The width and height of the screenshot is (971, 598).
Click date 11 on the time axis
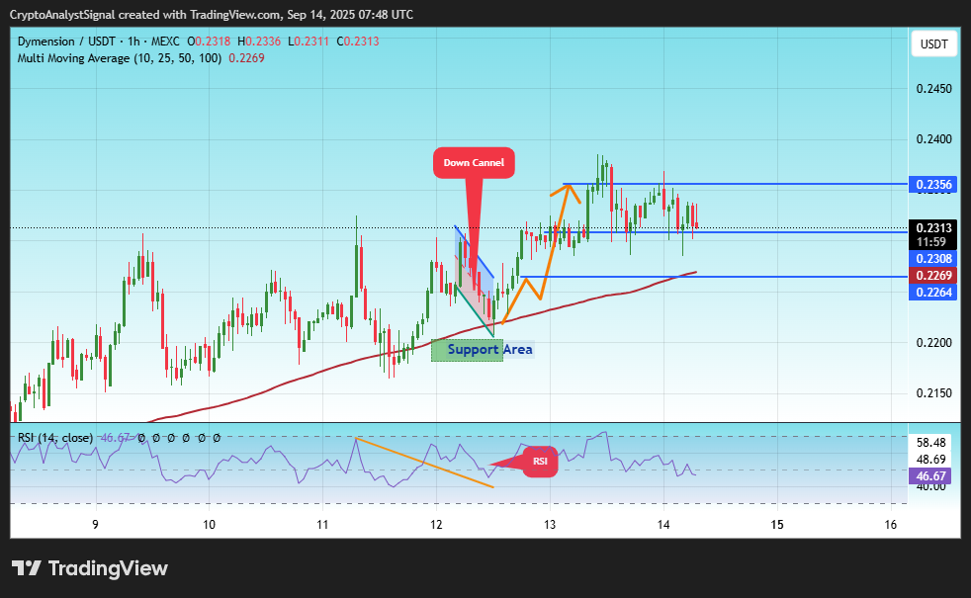(x=322, y=525)
